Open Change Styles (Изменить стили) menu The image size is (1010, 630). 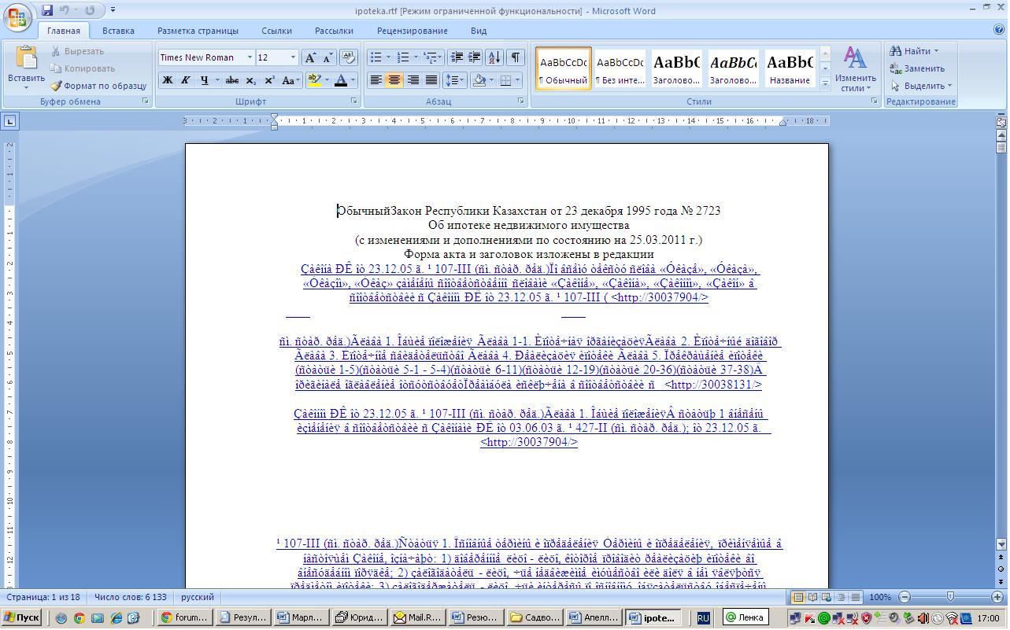click(856, 68)
